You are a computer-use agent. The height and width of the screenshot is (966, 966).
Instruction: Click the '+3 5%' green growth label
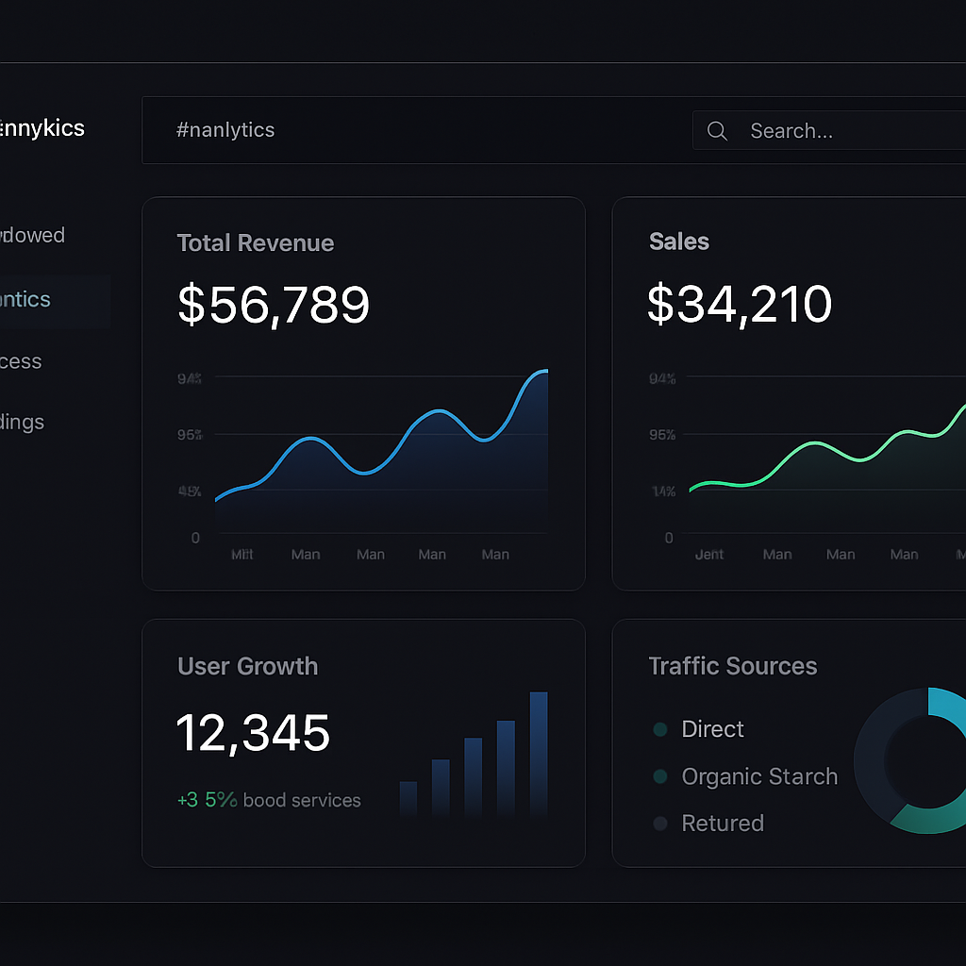[207, 800]
